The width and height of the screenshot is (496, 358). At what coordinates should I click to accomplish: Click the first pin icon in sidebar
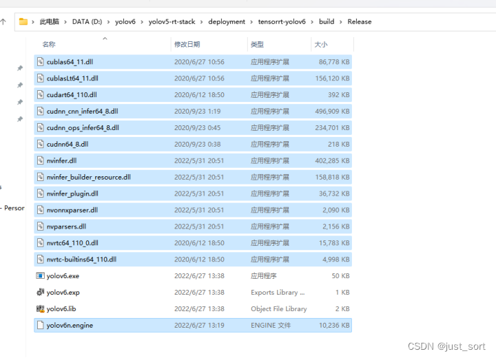20,68
